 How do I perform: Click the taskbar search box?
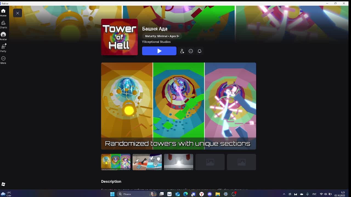pyautogui.click(x=137, y=194)
